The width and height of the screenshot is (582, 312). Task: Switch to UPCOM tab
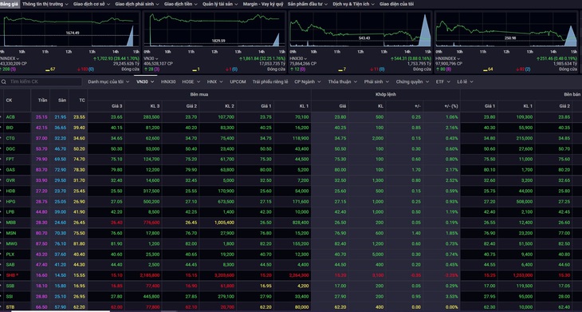(x=238, y=81)
